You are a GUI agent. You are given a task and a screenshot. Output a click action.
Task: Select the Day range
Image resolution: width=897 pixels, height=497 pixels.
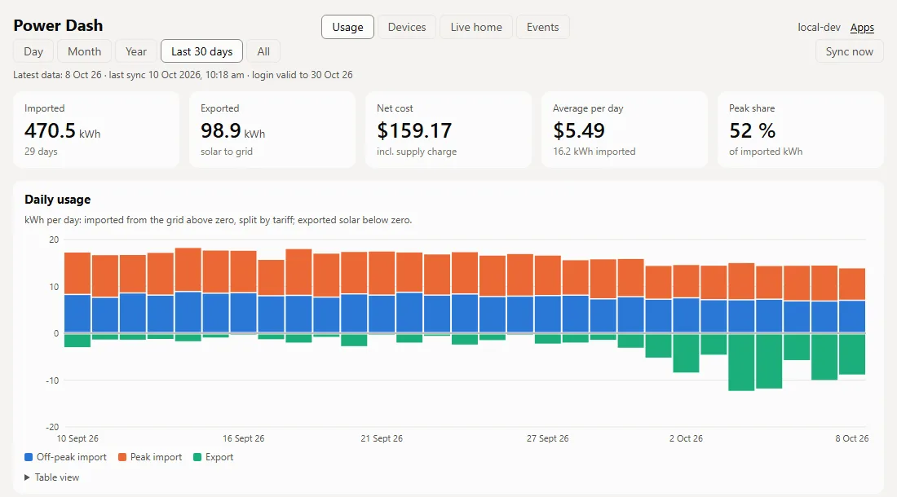33,51
